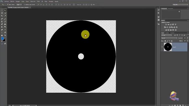Open the collapsed History panel icon
The width and height of the screenshot is (189, 106).
click(x=159, y=10)
